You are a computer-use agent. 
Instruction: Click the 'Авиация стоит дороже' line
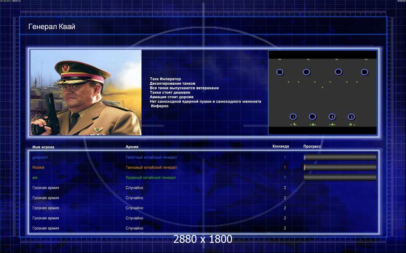(x=171, y=97)
